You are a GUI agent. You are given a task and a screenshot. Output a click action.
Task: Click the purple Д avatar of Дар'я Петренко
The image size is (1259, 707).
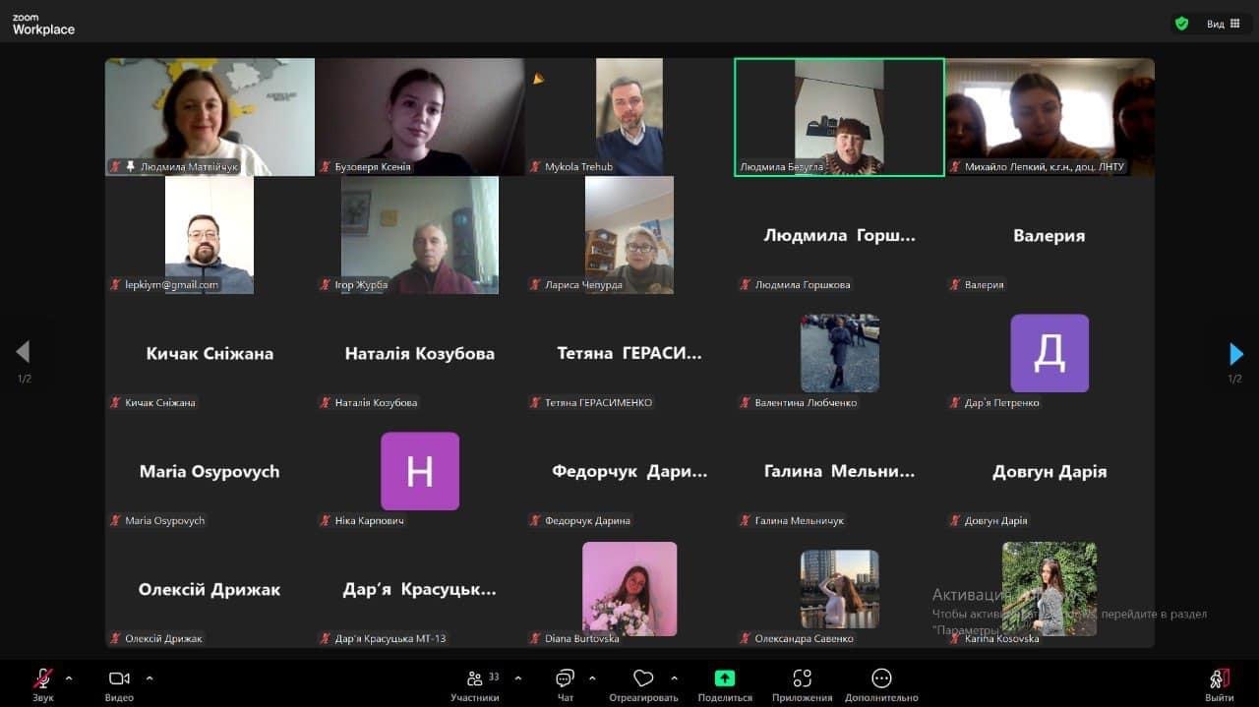click(x=1049, y=353)
